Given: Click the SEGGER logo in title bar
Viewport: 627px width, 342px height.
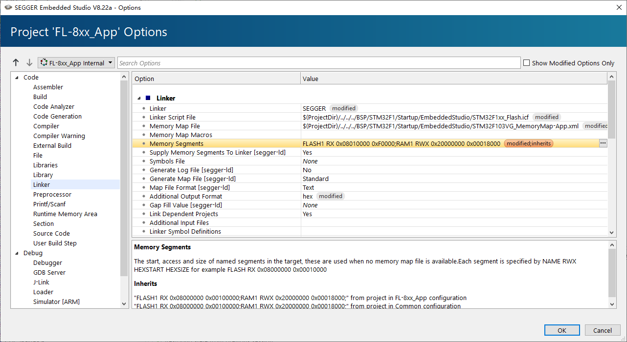Looking at the screenshot, I should pos(8,7).
